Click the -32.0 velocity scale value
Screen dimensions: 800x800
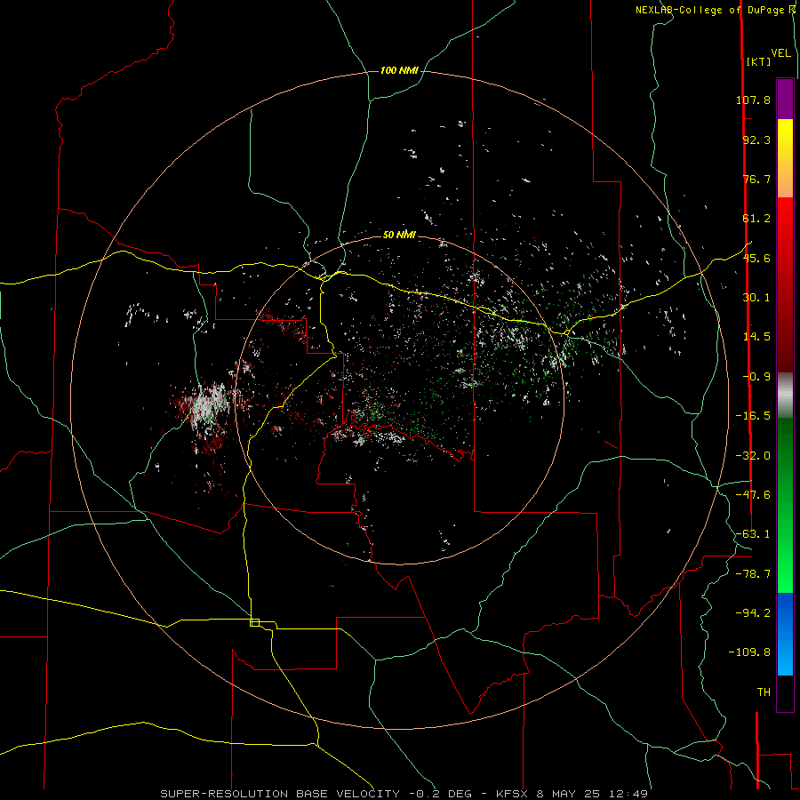[x=753, y=456]
